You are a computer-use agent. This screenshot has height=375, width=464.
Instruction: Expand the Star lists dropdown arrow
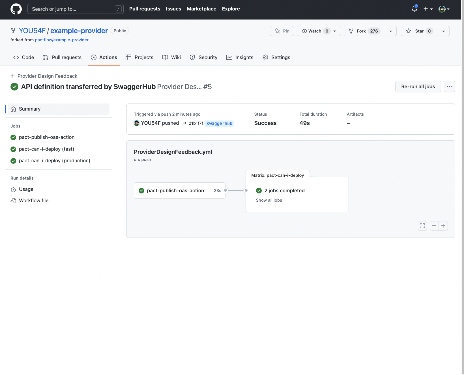pyautogui.click(x=443, y=31)
